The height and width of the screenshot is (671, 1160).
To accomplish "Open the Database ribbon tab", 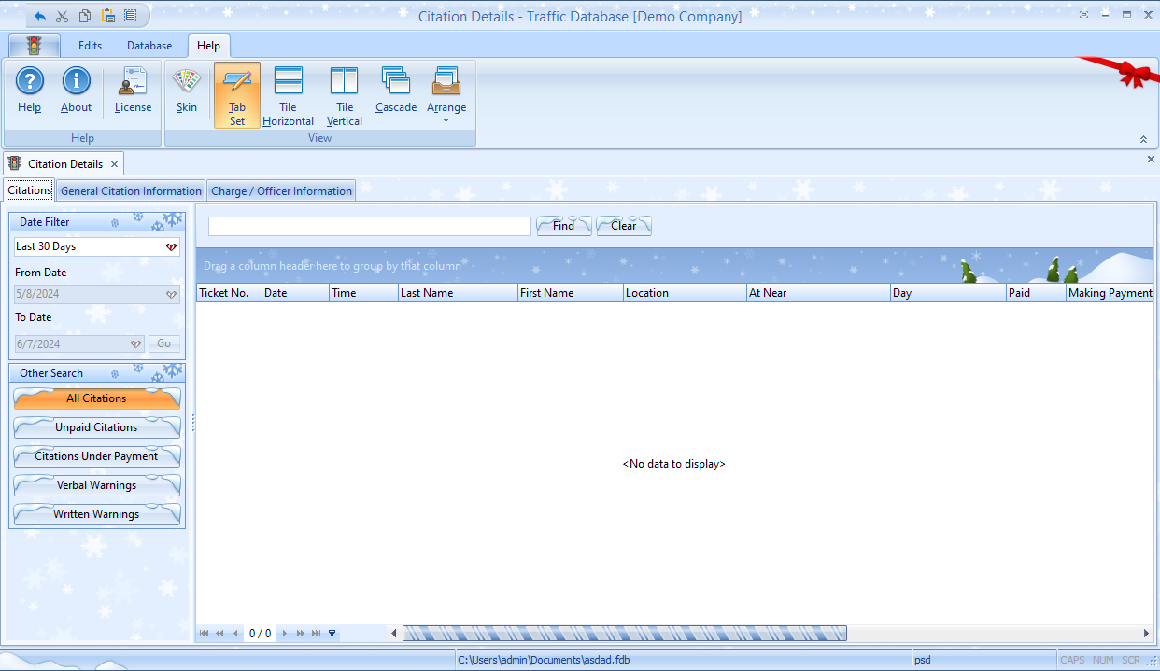I will pyautogui.click(x=149, y=45).
